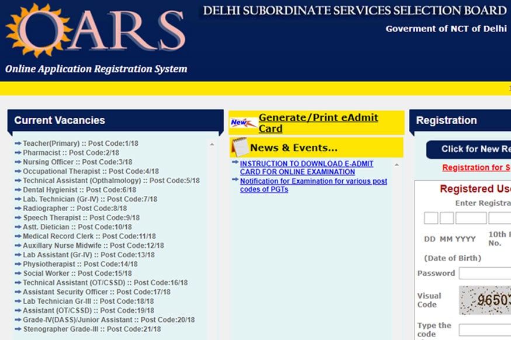Select Lab Assistant (Gr-IV) :: Post Code:13/18

pyautogui.click(x=89, y=255)
